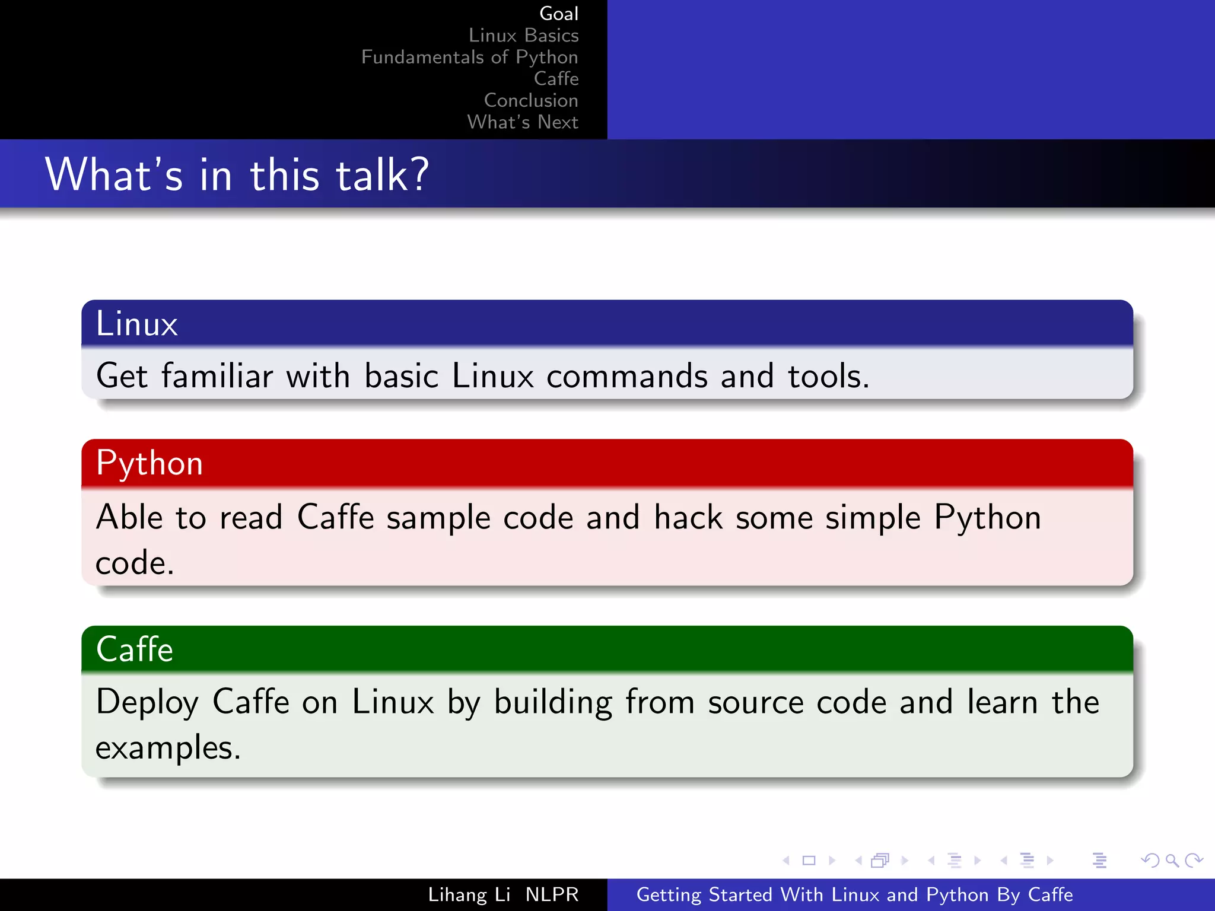Open the search magnifier icon
Image resolution: width=1215 pixels, height=911 pixels.
coord(1172,860)
